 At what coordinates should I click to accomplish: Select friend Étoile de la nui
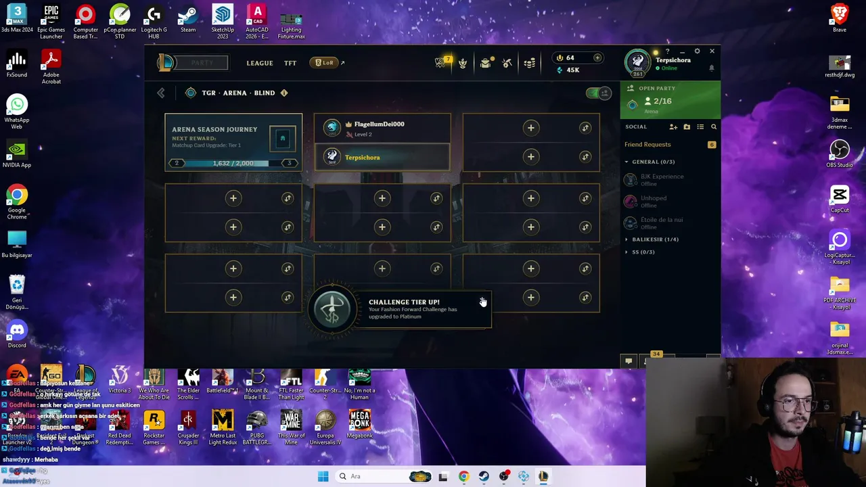[x=670, y=223]
